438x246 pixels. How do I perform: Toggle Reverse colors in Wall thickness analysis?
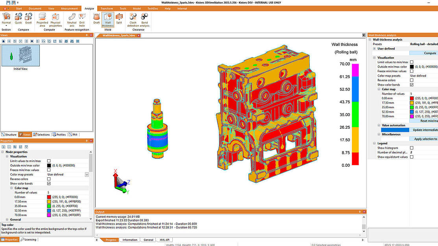[x=412, y=80]
